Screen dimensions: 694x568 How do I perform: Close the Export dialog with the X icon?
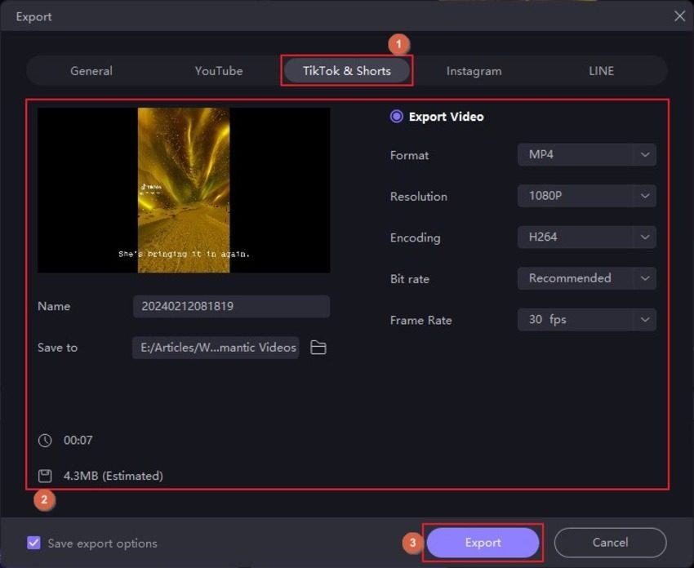tap(680, 16)
